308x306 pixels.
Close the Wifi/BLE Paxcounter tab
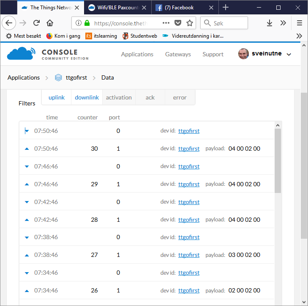(x=144, y=8)
